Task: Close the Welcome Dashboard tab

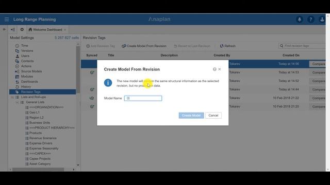Action: (x=65, y=30)
